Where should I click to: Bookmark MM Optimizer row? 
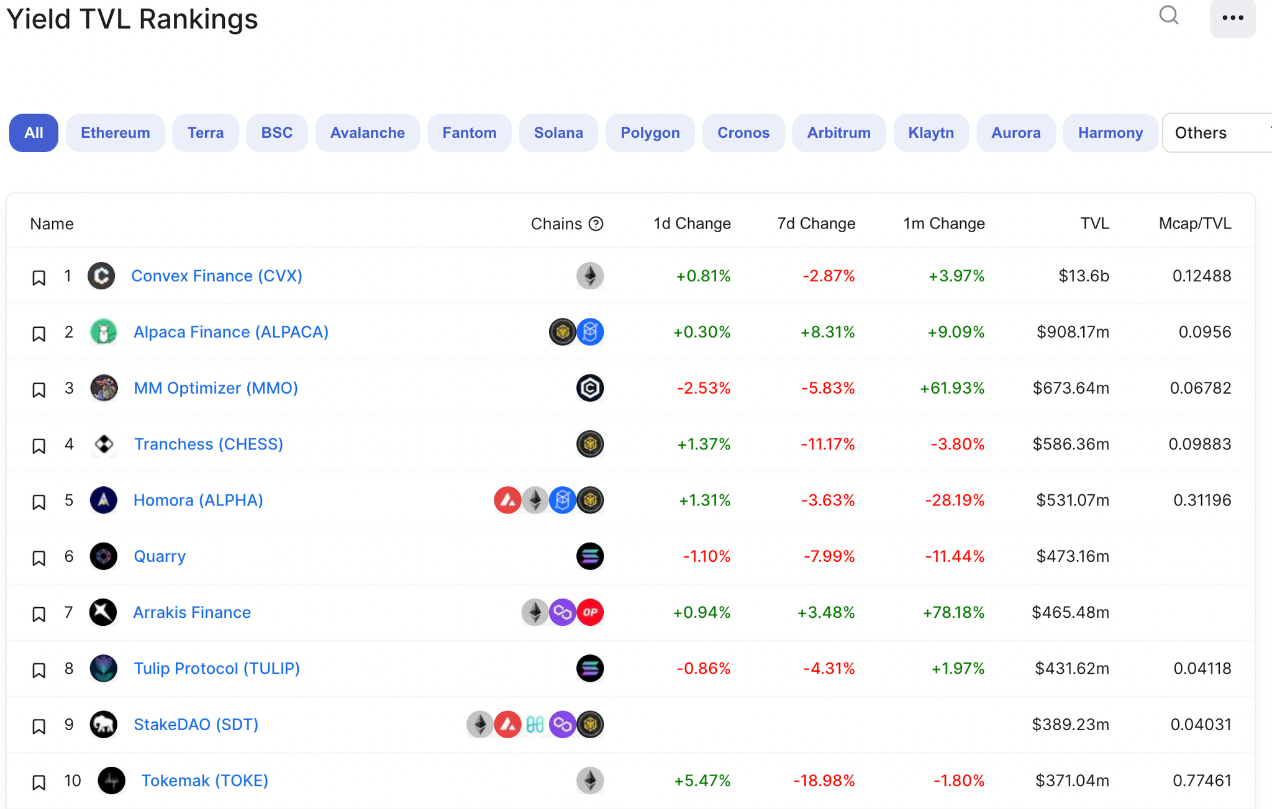39,390
